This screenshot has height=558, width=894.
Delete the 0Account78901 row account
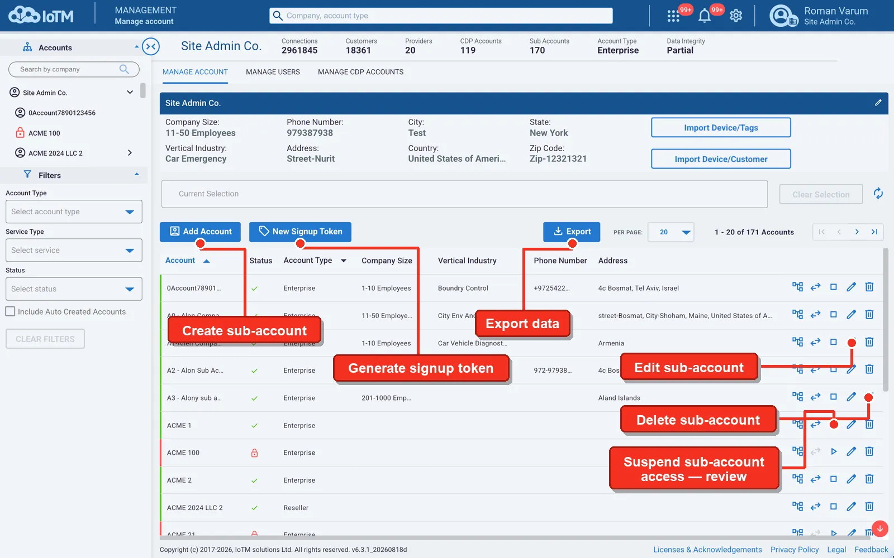(869, 287)
